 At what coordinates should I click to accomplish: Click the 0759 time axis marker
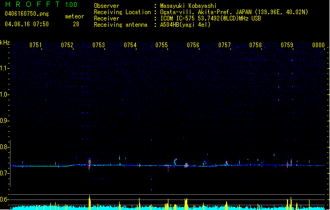pos(287,45)
